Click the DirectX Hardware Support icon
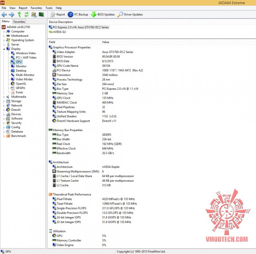The height and width of the screenshot is (254, 256). point(54,121)
